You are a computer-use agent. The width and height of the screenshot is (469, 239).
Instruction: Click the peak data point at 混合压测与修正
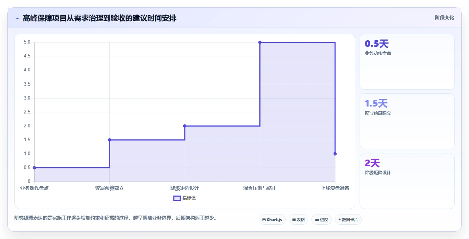click(260, 42)
